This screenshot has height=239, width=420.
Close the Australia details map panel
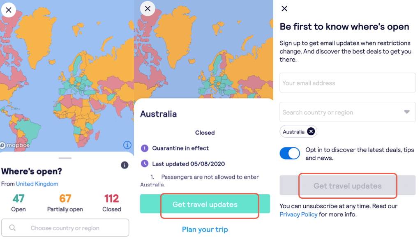click(148, 9)
